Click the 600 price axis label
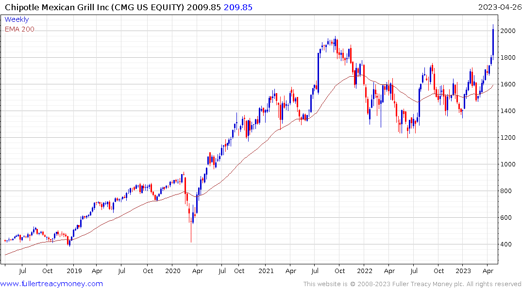Screen dimensions: 522x291 [x=506, y=217]
